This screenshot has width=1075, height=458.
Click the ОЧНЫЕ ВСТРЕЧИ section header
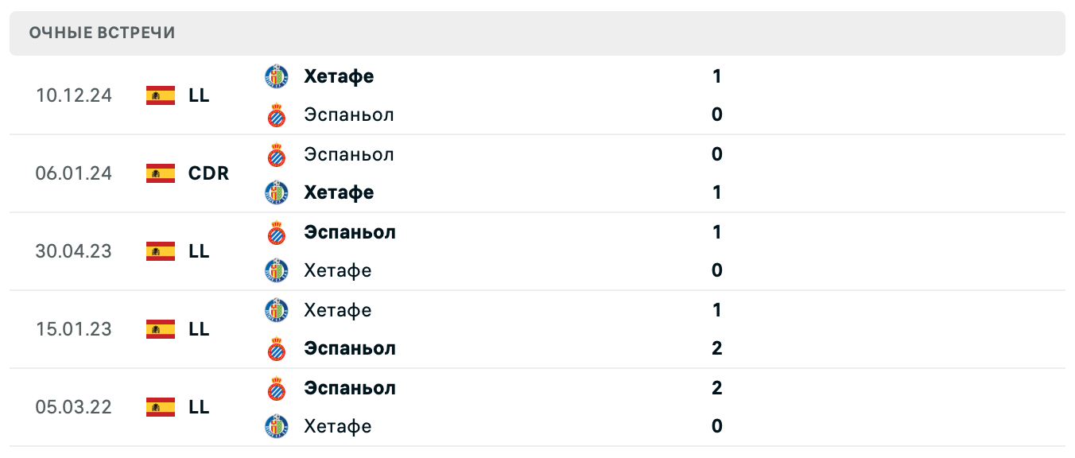(103, 33)
